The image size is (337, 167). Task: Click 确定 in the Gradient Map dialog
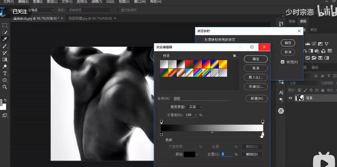pos(288,43)
